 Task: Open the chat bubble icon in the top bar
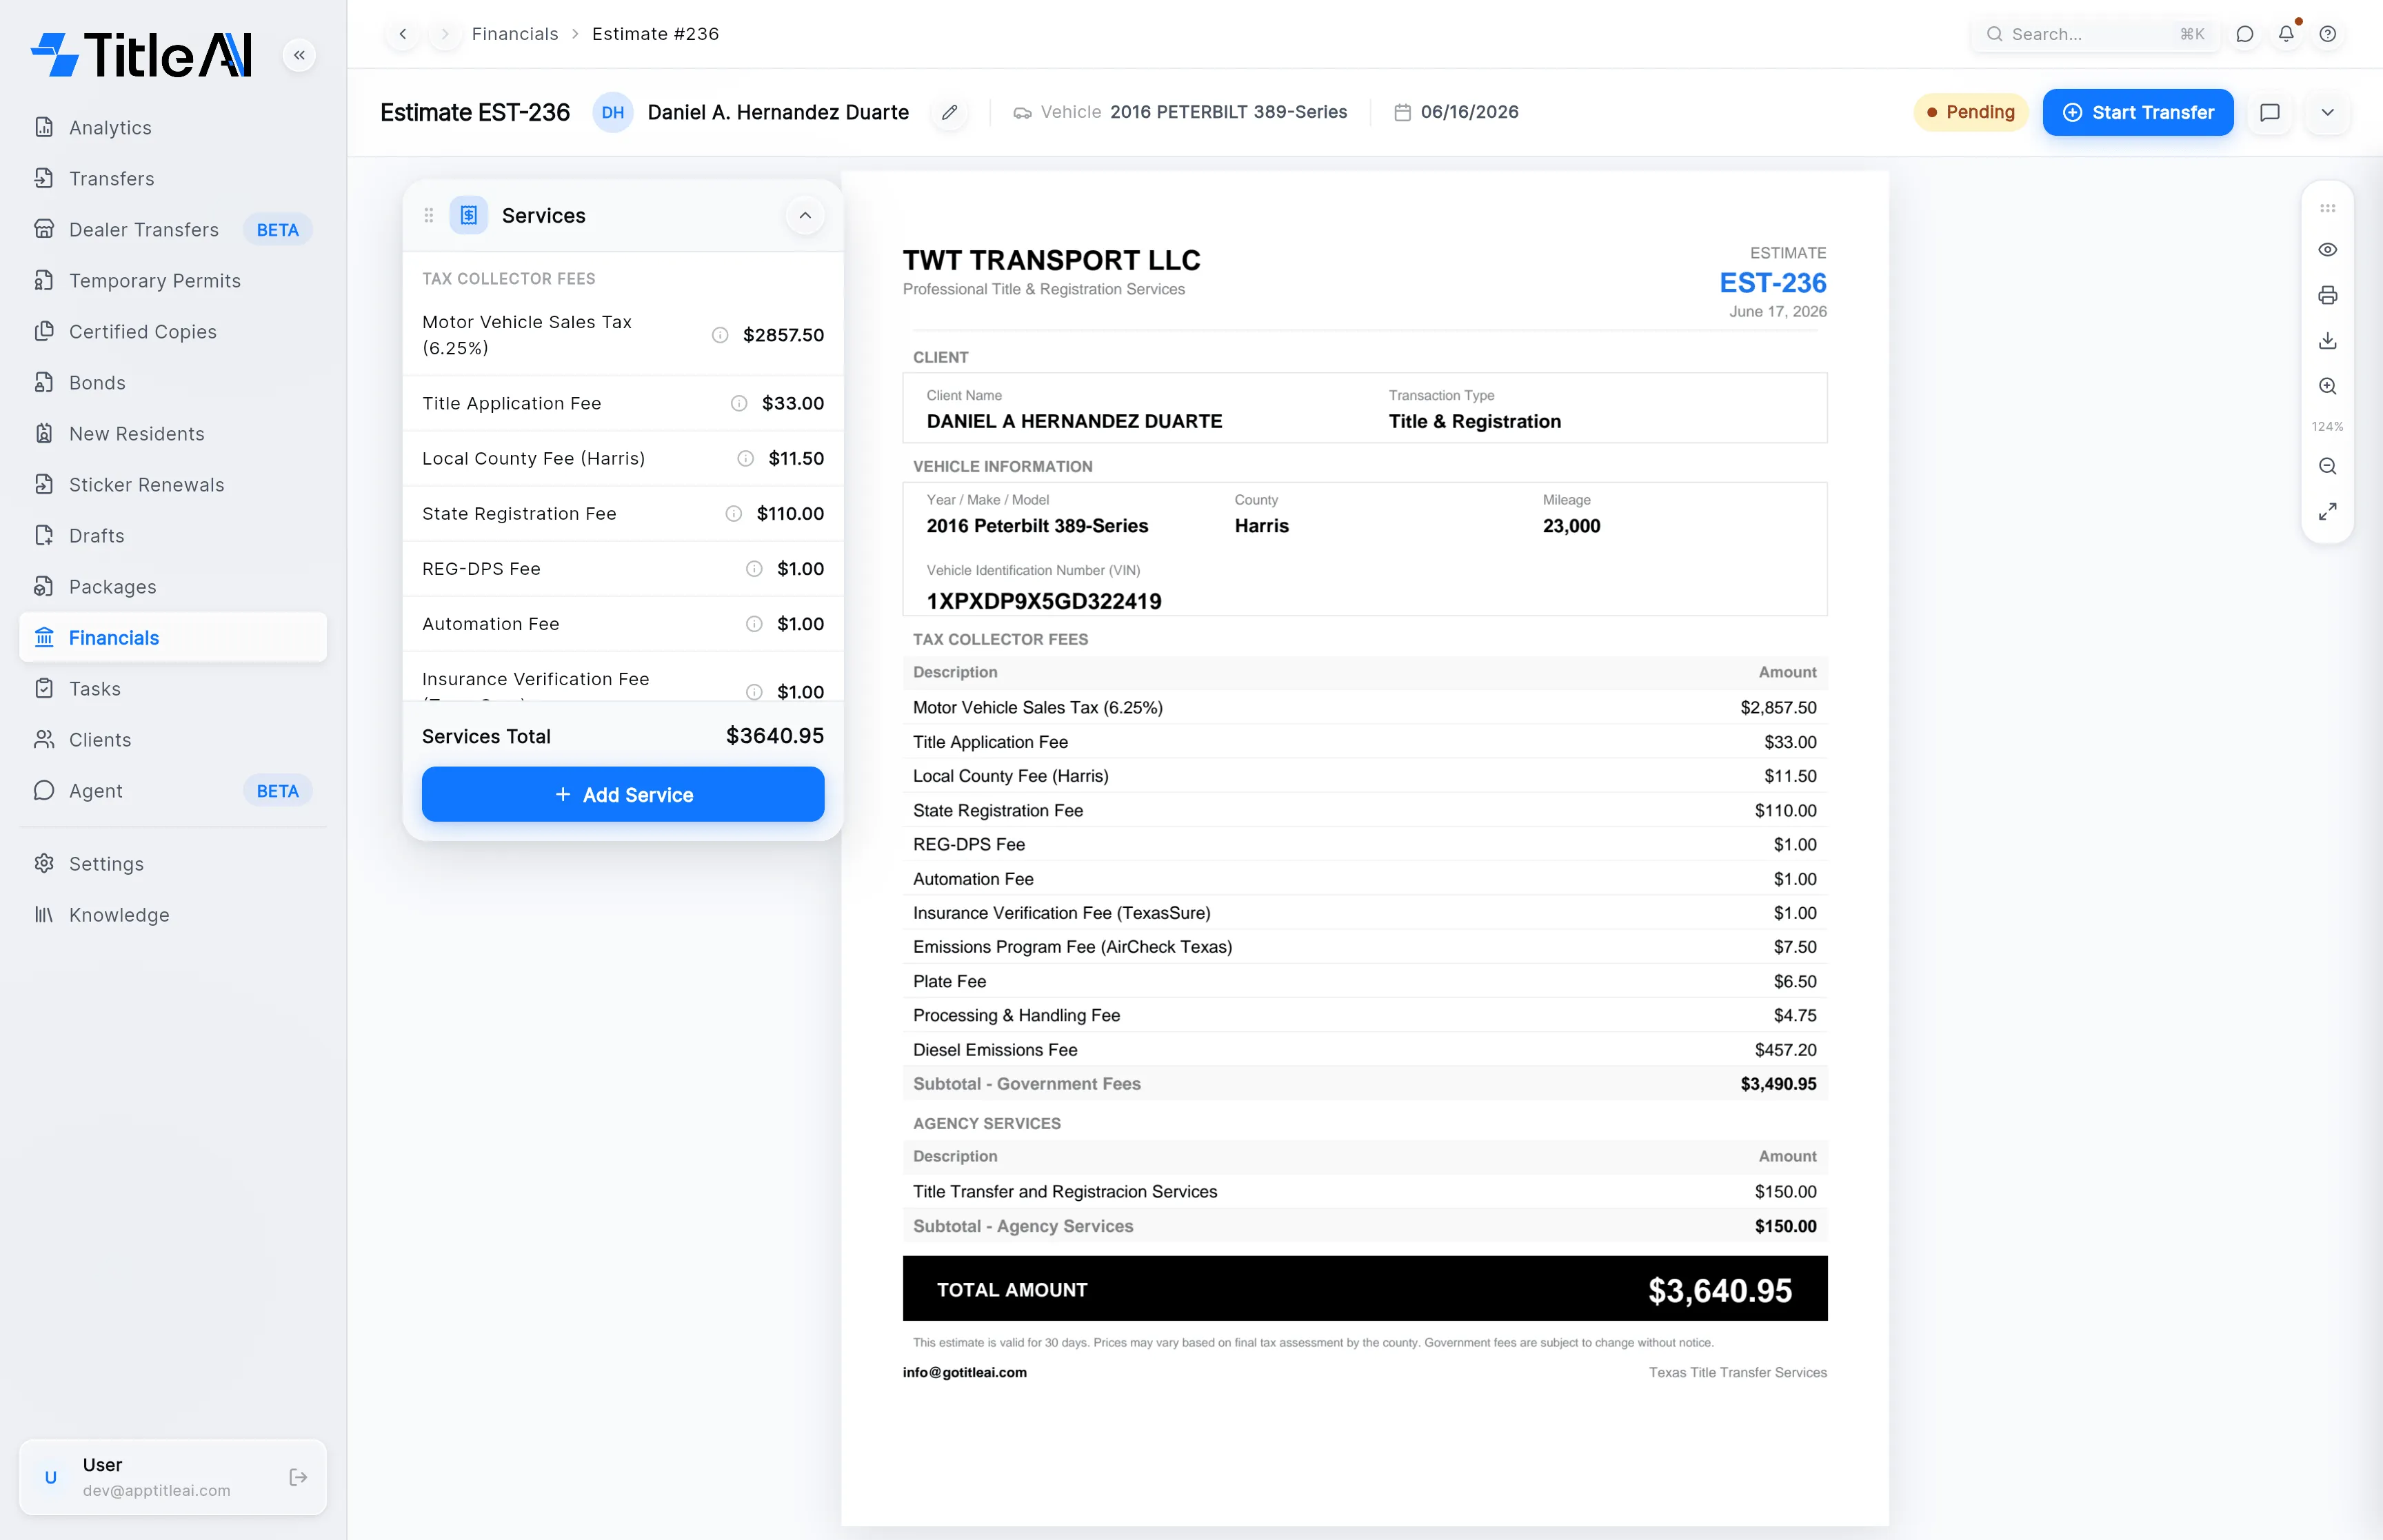(x=2244, y=34)
